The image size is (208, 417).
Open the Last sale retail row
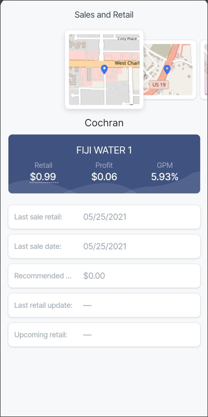click(x=104, y=217)
